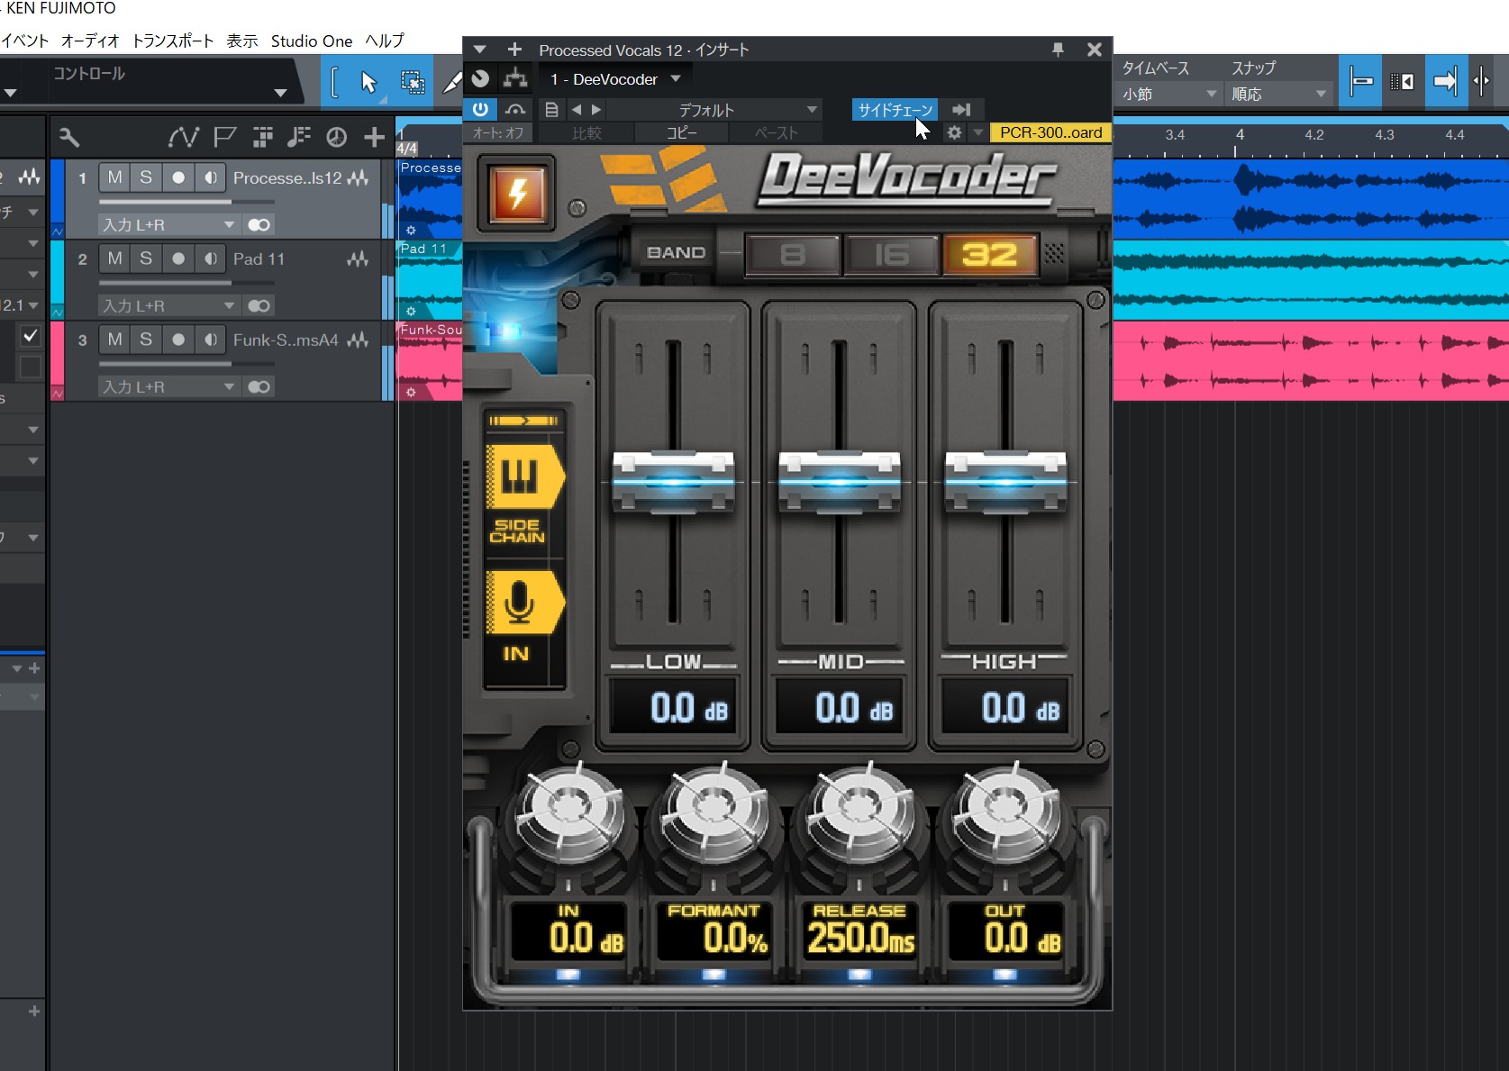Open Funk-S..msA4 入力 L+R input dropdown
This screenshot has height=1071, width=1509.
point(168,386)
